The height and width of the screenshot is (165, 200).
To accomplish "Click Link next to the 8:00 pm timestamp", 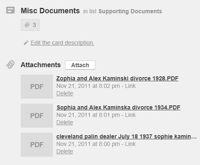I will point(130,144).
